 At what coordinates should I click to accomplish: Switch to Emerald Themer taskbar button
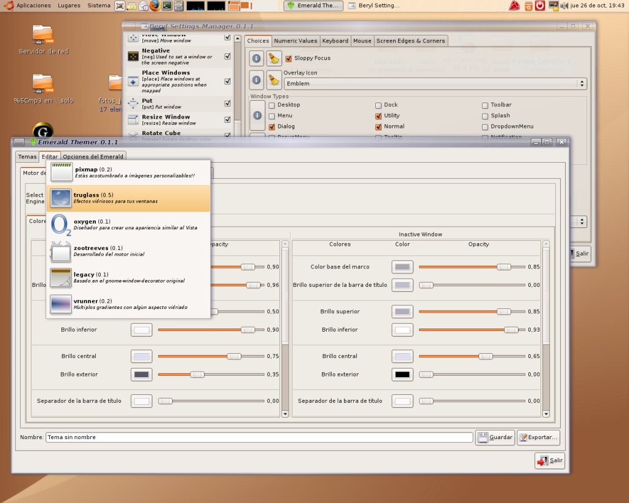tap(313, 6)
